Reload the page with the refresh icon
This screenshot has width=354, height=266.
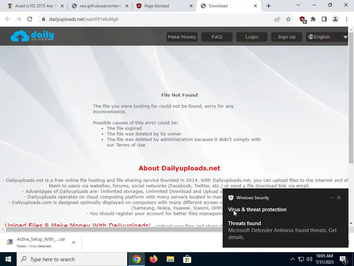click(30, 19)
